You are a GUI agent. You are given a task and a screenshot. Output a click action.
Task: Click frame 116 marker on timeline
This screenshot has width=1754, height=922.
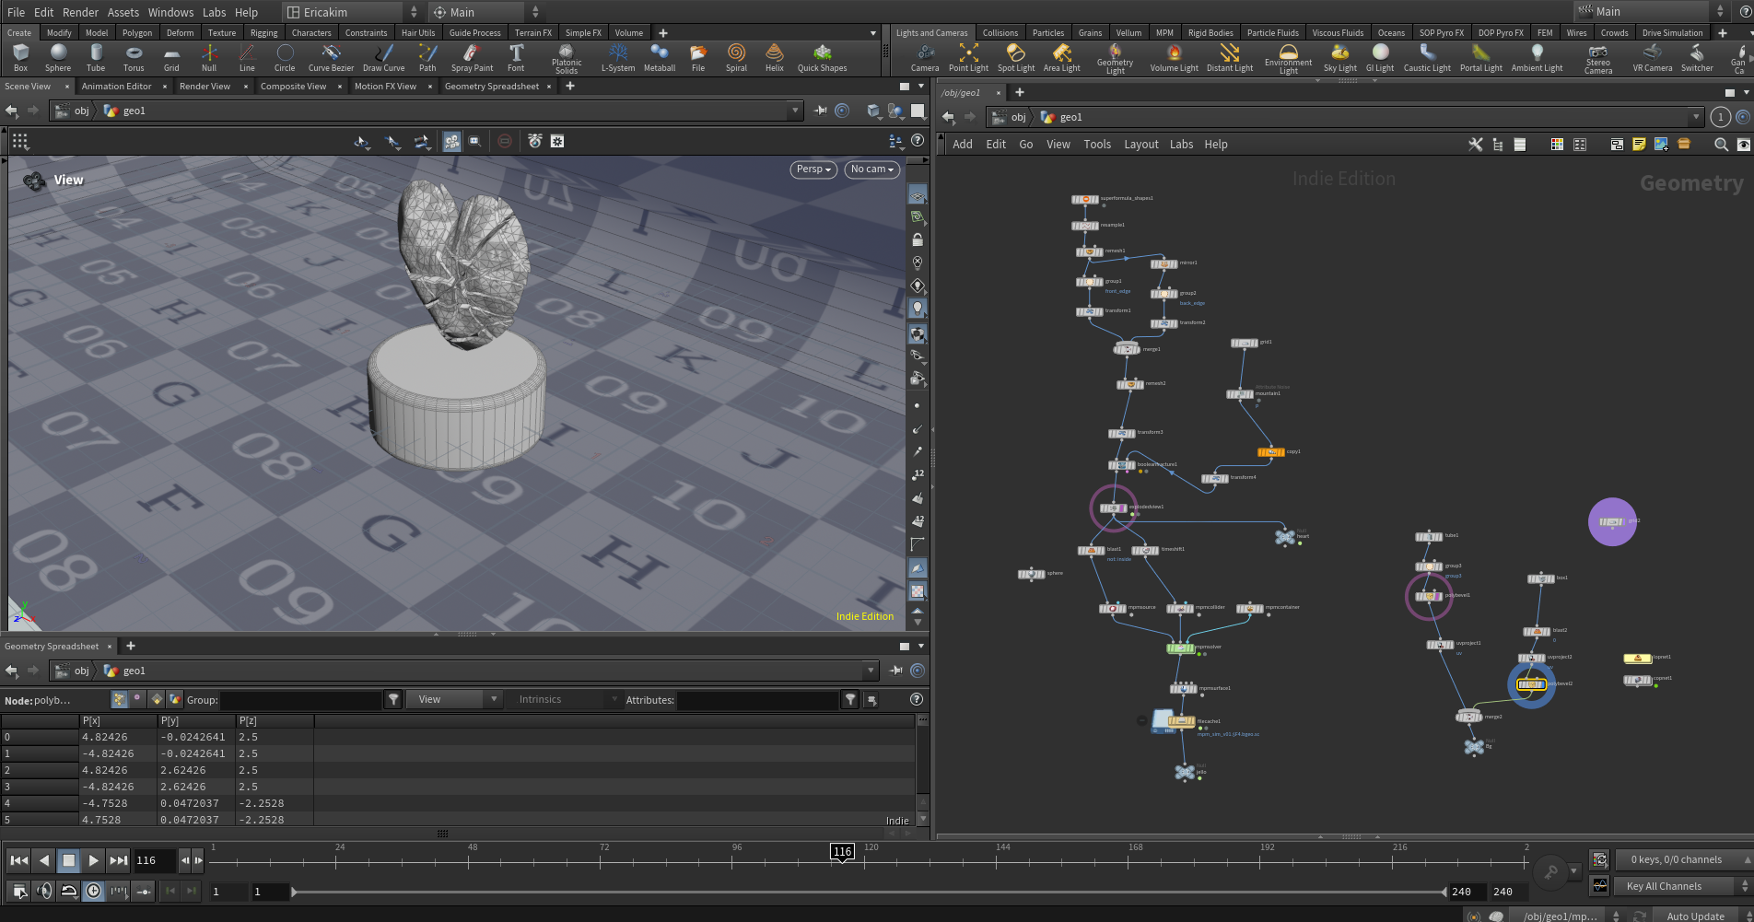(842, 852)
